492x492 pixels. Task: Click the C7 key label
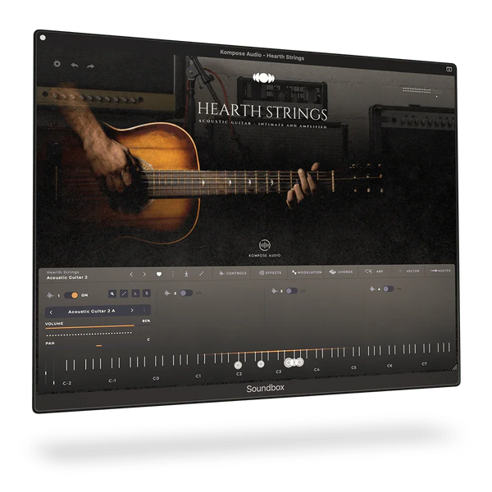tap(424, 363)
